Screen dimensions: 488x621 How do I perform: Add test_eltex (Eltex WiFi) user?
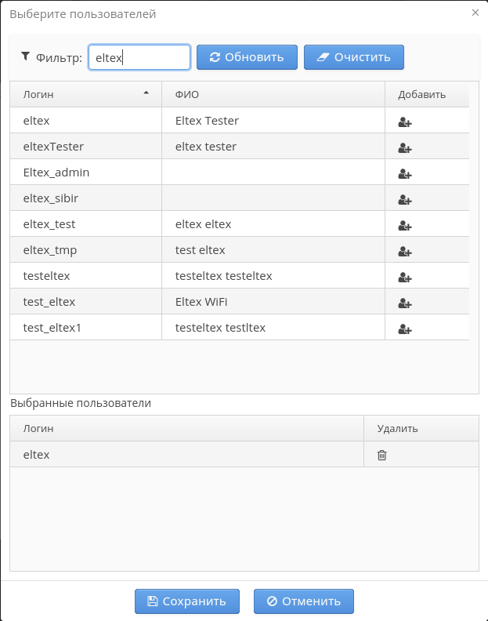[x=405, y=303]
